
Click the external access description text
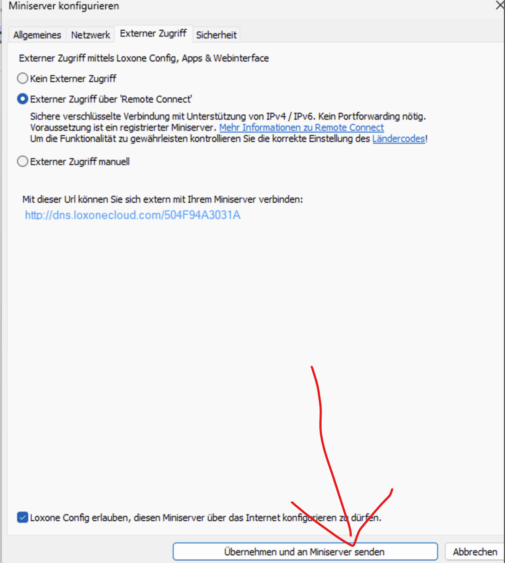point(143,58)
